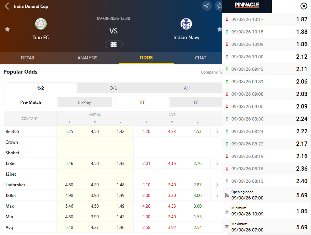
Task: Favorite the match with the header star icon
Action: 219,6
